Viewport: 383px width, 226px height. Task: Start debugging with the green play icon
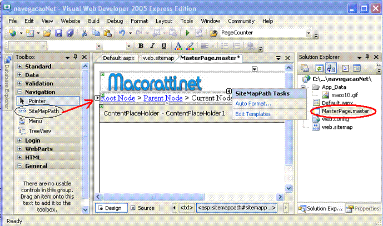187,33
